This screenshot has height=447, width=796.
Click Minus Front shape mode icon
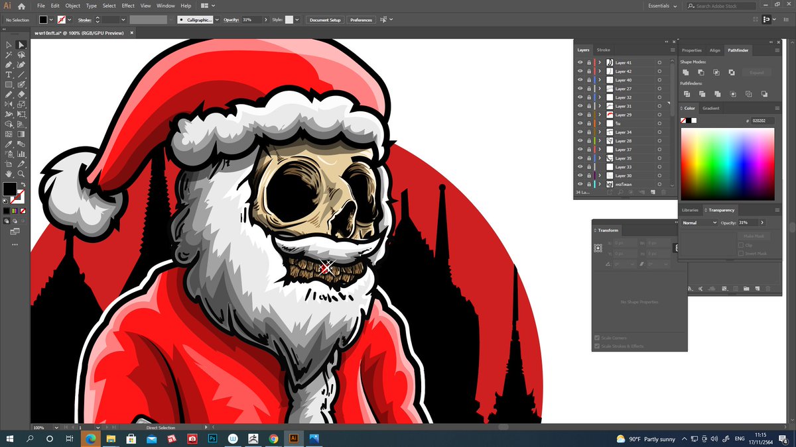[x=701, y=73]
